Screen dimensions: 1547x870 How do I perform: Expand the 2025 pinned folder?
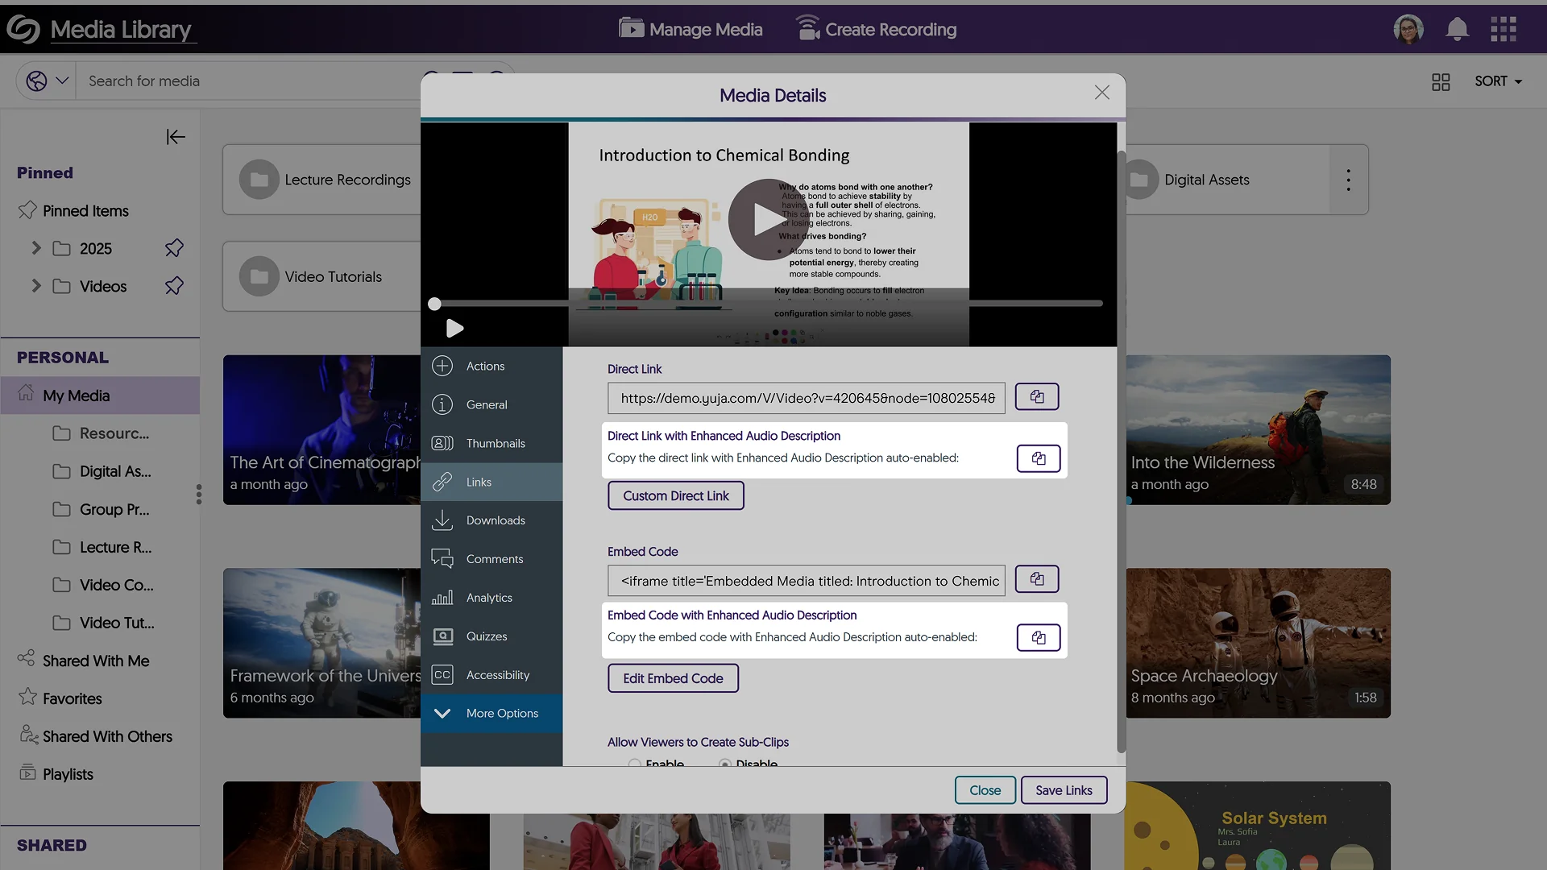click(35, 248)
